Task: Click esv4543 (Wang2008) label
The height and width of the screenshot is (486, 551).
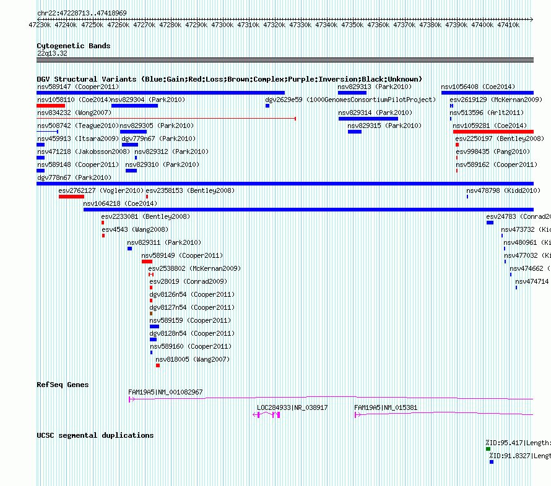Action: (135, 229)
